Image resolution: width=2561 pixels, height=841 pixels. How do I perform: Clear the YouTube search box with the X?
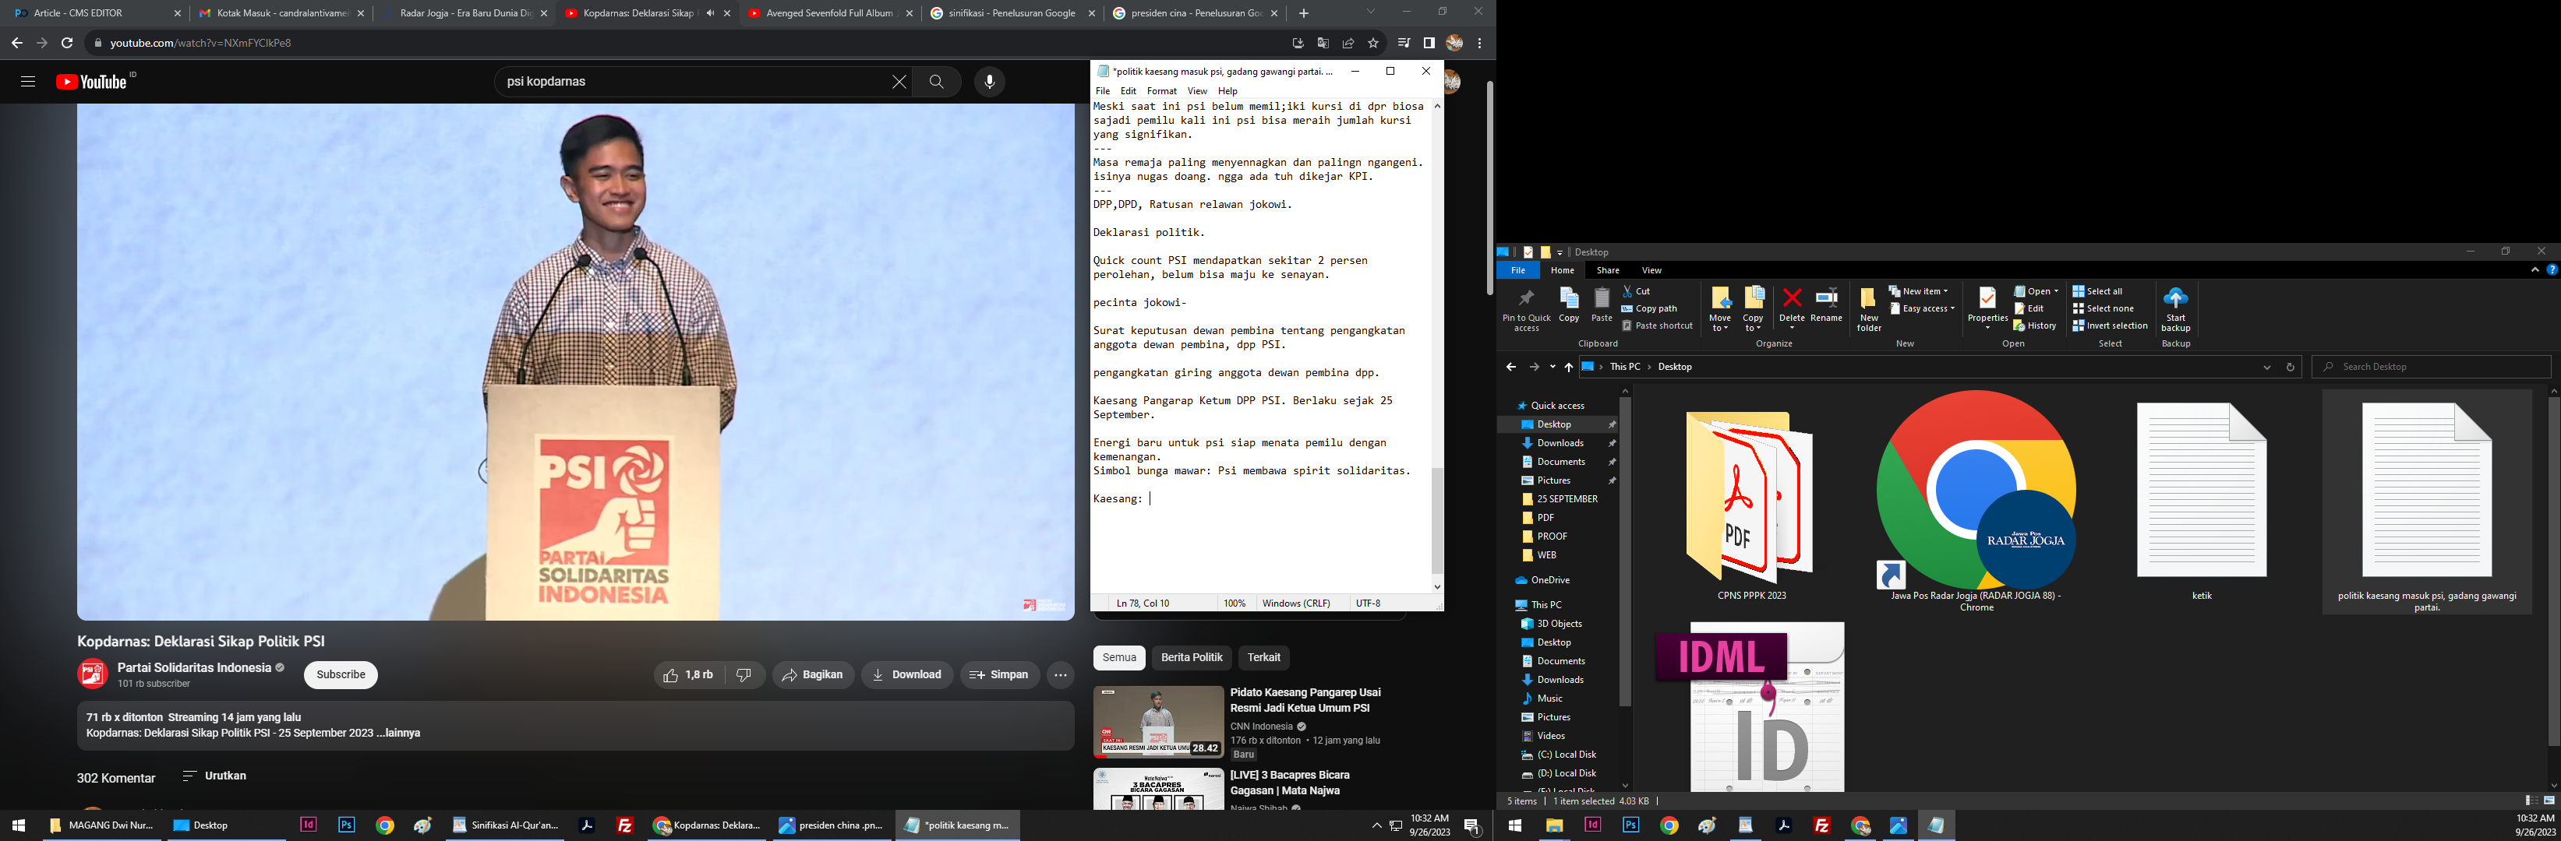tap(899, 82)
